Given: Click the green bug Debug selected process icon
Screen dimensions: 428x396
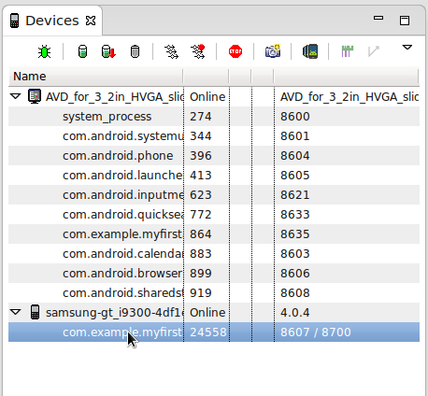Looking at the screenshot, I should point(44,51).
